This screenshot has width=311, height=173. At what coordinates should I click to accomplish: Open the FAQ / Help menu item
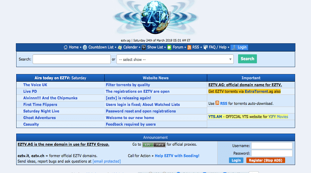pos(218,47)
